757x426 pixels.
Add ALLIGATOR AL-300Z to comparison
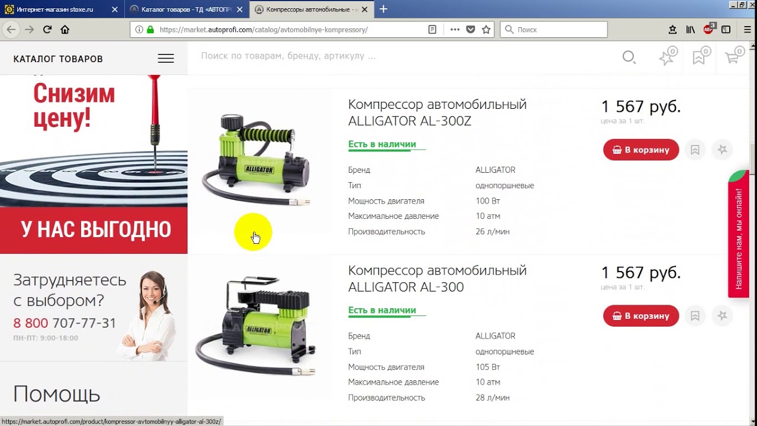(x=722, y=150)
